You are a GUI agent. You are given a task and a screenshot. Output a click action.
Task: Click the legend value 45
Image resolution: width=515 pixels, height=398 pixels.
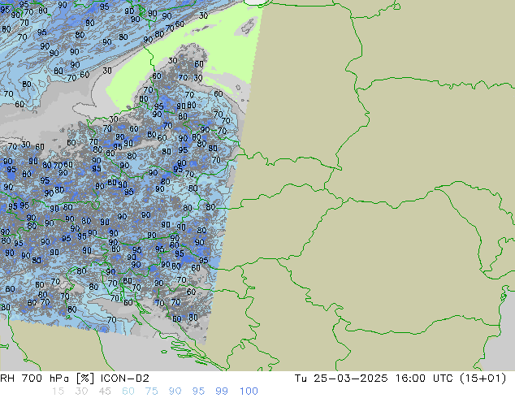(105, 392)
